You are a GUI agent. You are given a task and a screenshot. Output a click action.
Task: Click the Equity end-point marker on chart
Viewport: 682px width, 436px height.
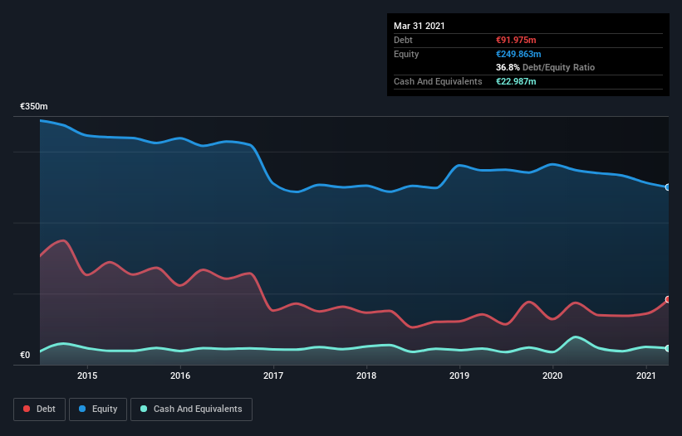click(668, 187)
